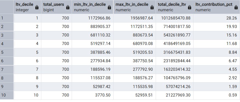Select the max_ltv_in_decile column header

[135, 7]
